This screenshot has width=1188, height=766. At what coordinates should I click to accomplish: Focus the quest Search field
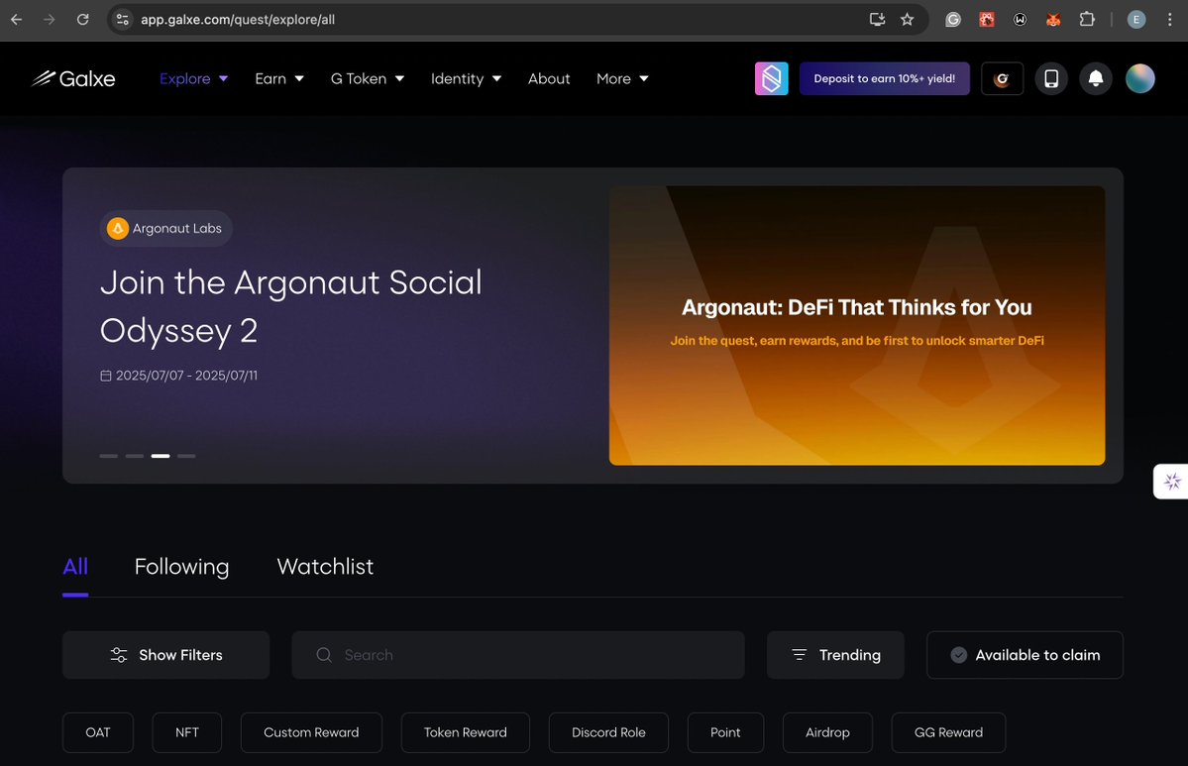518,655
